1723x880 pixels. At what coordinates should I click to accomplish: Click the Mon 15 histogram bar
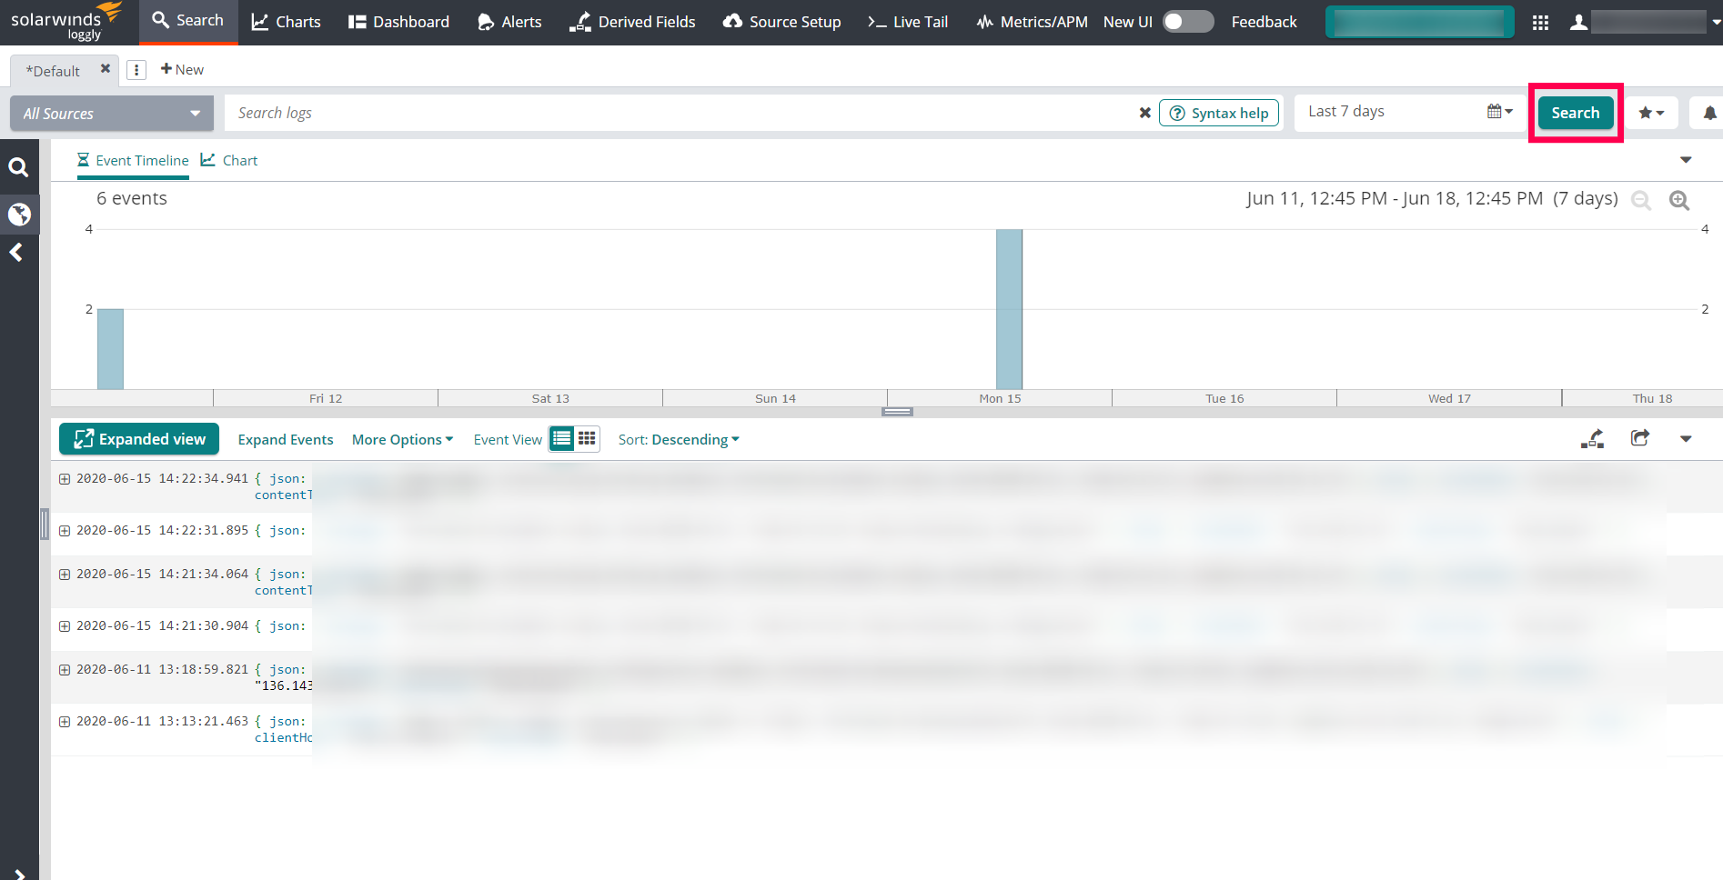tap(1009, 309)
